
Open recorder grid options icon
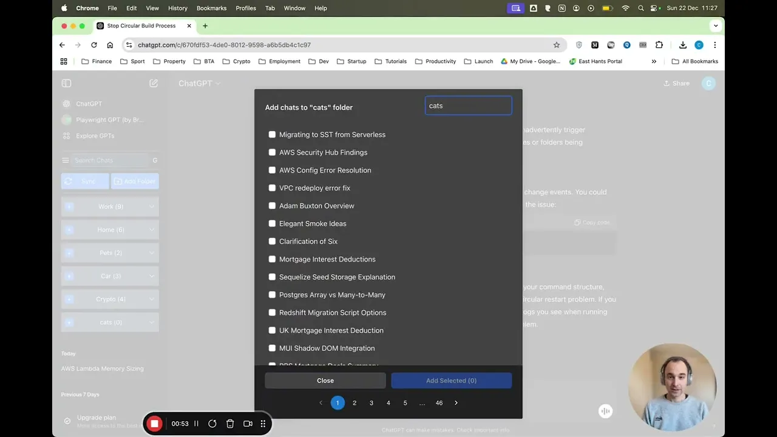[263, 424]
